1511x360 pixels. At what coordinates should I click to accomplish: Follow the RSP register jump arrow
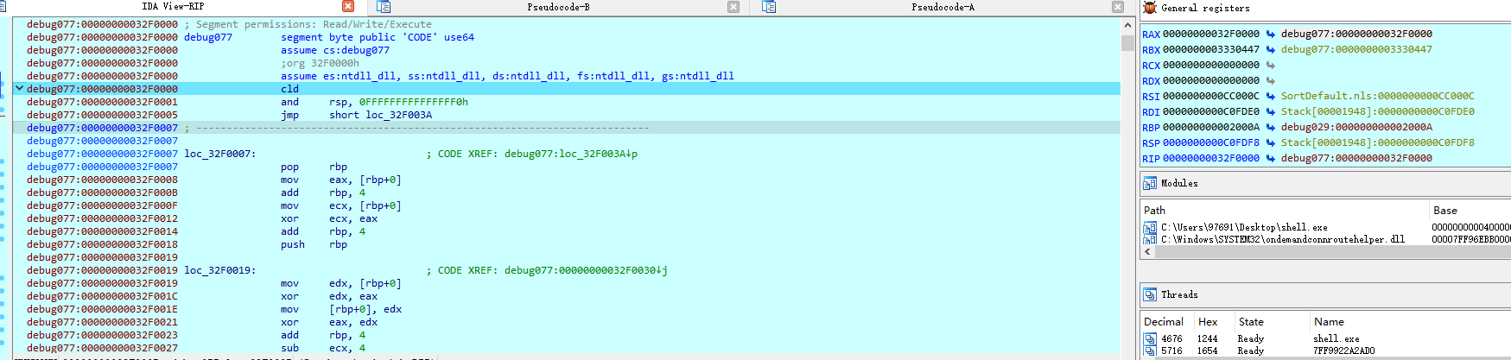click(1271, 142)
